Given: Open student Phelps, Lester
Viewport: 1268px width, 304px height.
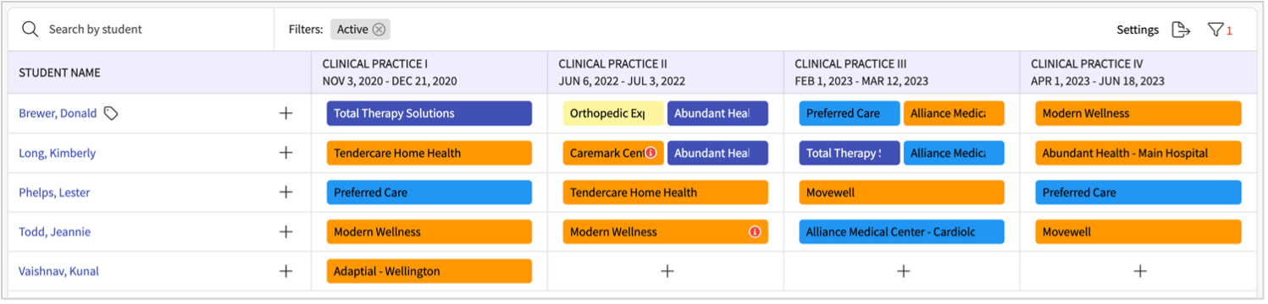Looking at the screenshot, I should (x=54, y=193).
